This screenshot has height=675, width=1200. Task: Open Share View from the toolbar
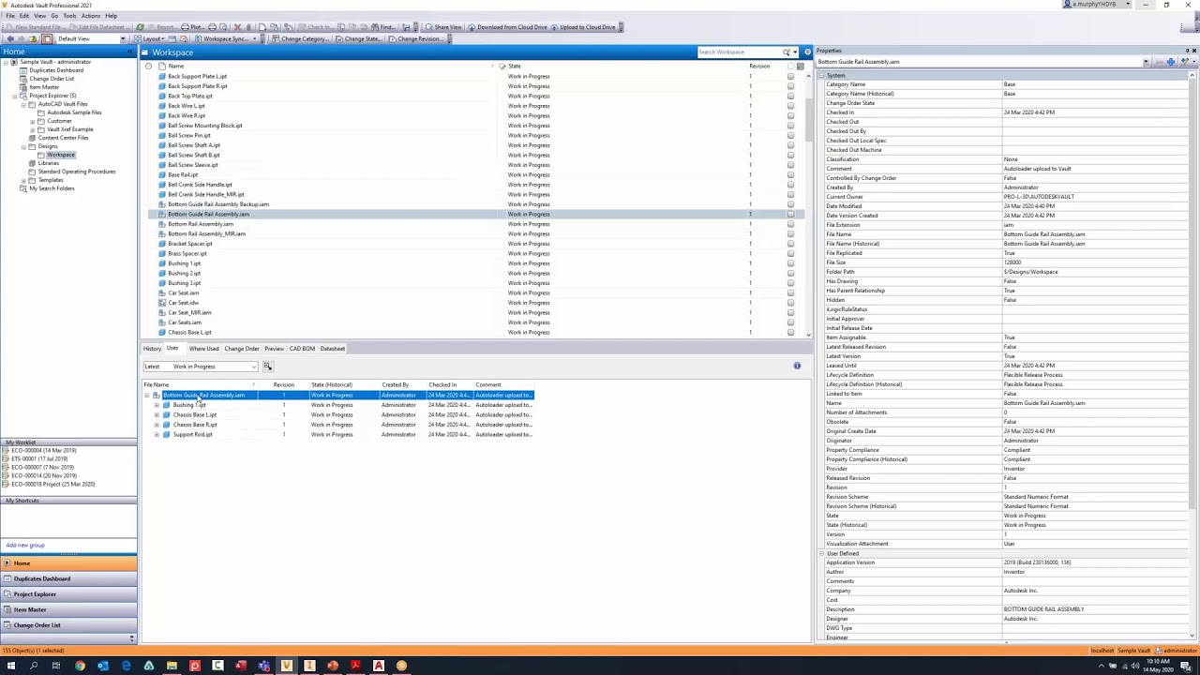click(443, 27)
